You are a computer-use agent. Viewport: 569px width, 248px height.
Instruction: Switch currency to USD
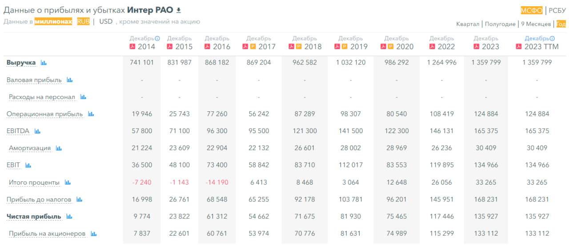(106, 21)
